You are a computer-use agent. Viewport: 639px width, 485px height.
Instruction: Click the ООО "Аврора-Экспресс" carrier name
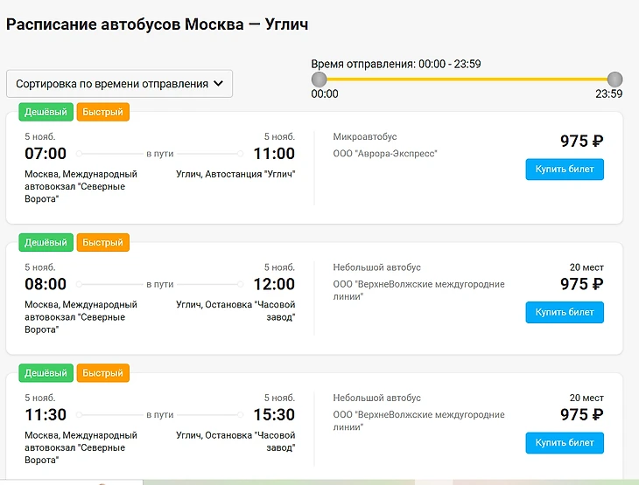click(385, 154)
